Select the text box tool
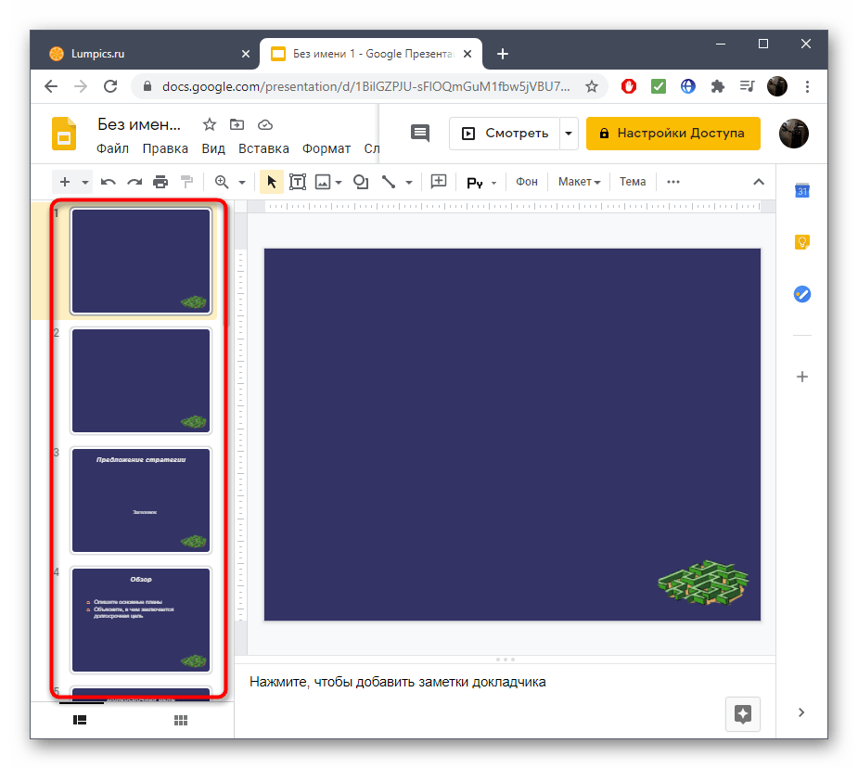 pyautogui.click(x=297, y=182)
